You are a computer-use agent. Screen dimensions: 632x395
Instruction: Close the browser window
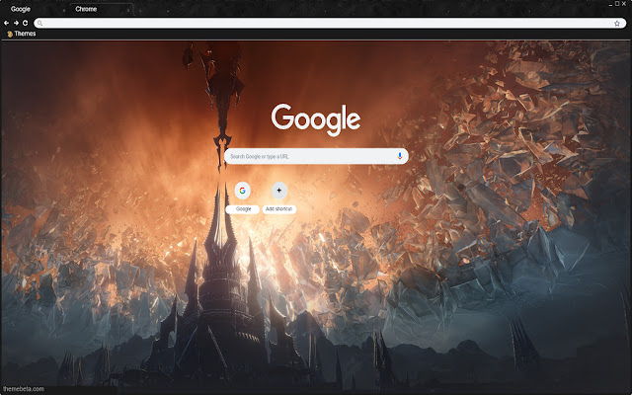click(x=624, y=4)
